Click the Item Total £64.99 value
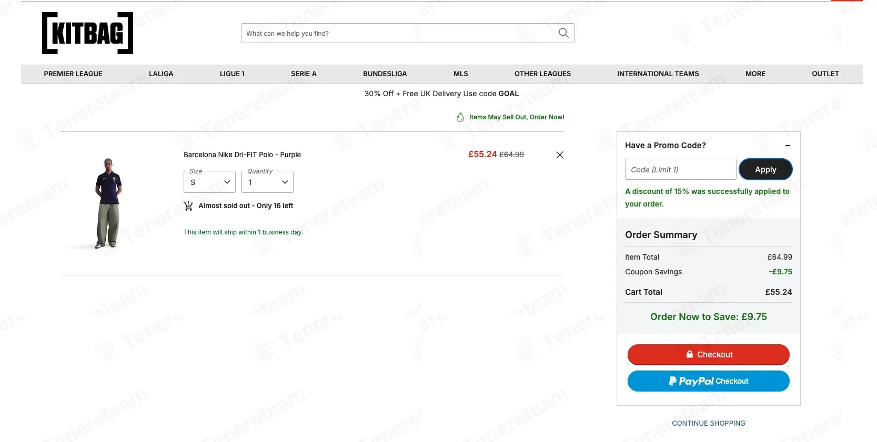 (x=780, y=257)
